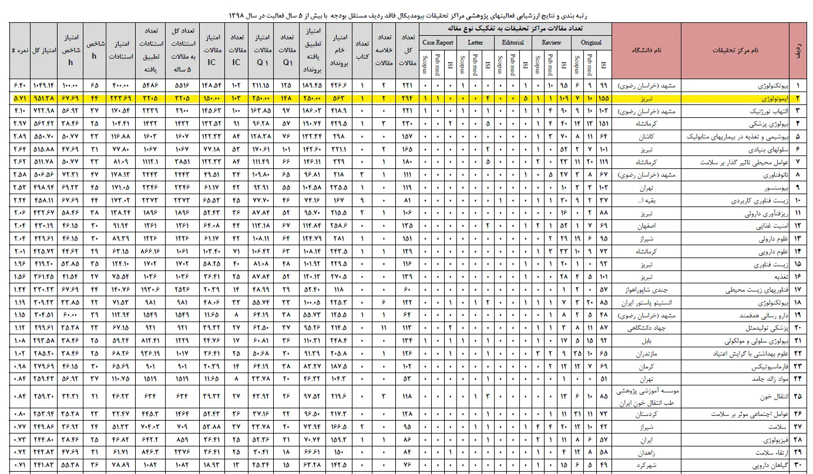Screen dimensions: 813x474
Task: Click the 'امتیاز خام برونداد' column header
Action: coord(340,50)
